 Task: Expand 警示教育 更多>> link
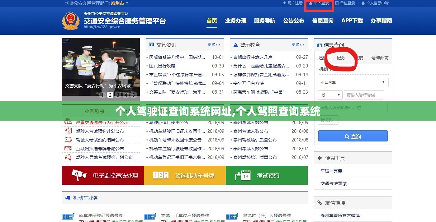pos(298,45)
